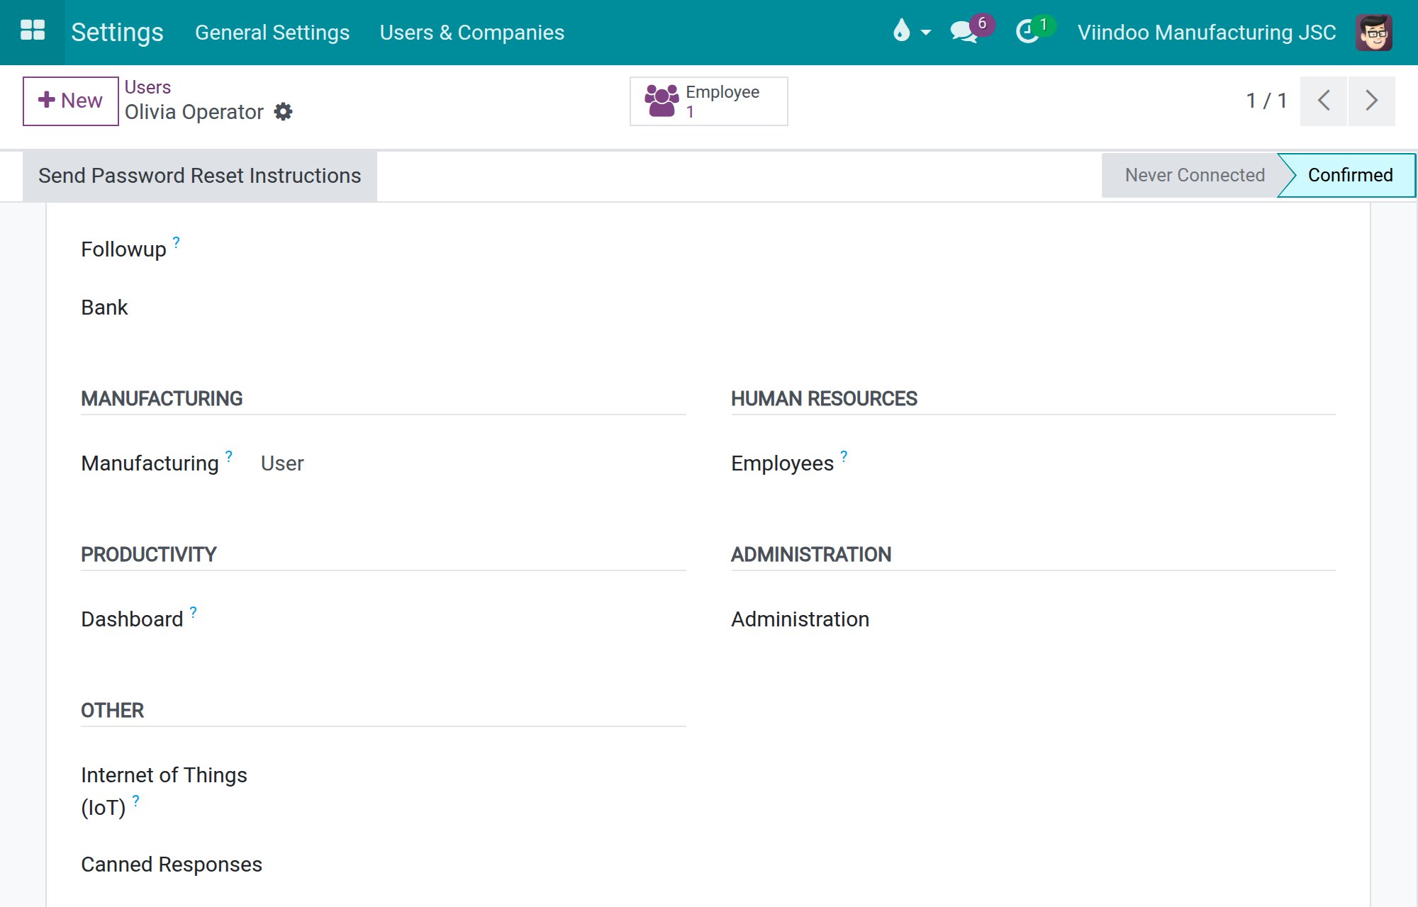Click the Dashboard field label
1418x907 pixels.
[x=132, y=619]
